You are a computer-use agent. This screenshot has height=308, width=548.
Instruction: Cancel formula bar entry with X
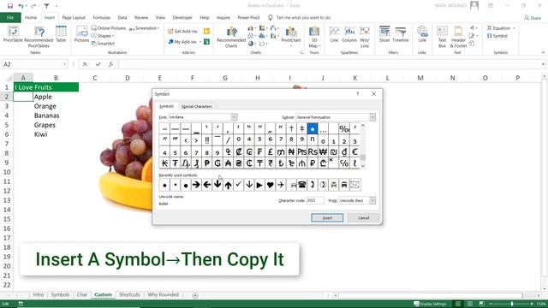(85, 64)
